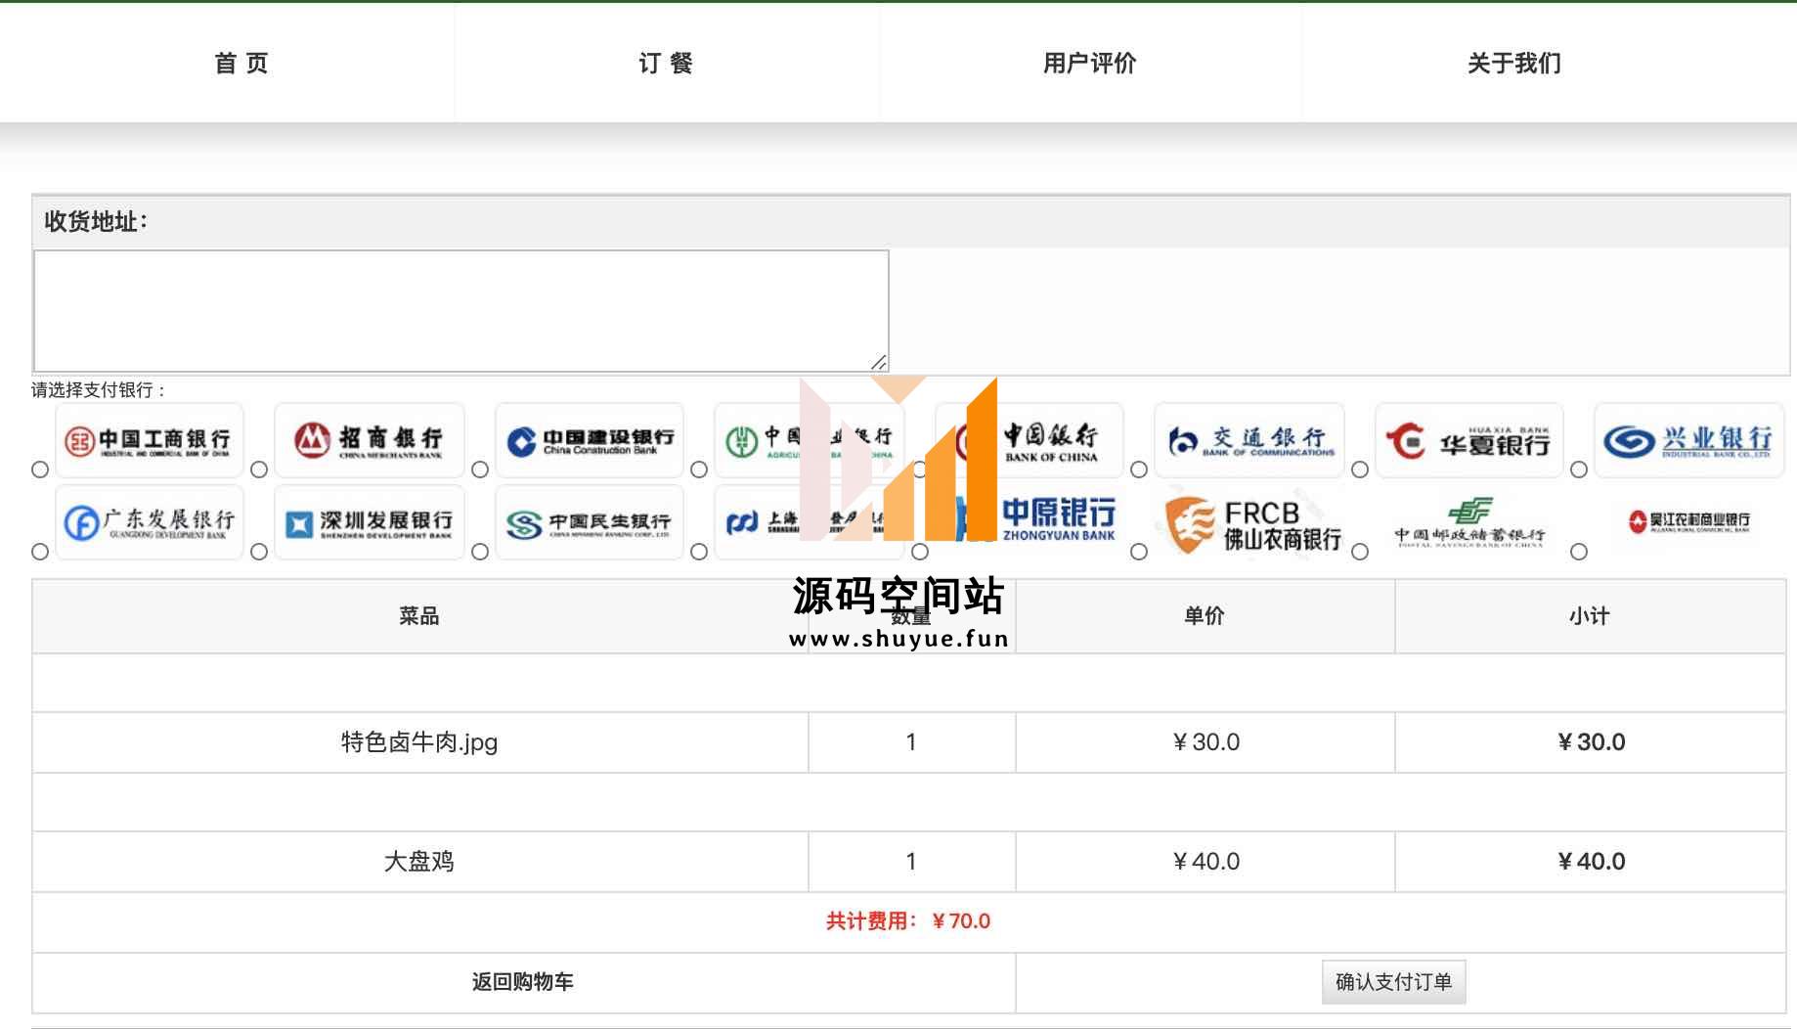Viewport: 1797px width, 1029px height.
Task: Go to the 首页 nav tab
Action: pyautogui.click(x=241, y=64)
